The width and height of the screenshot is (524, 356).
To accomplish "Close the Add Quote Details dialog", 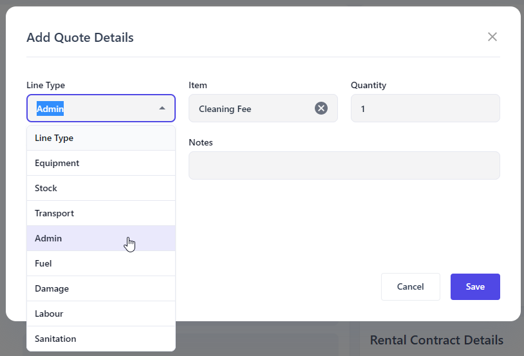I will coord(492,37).
